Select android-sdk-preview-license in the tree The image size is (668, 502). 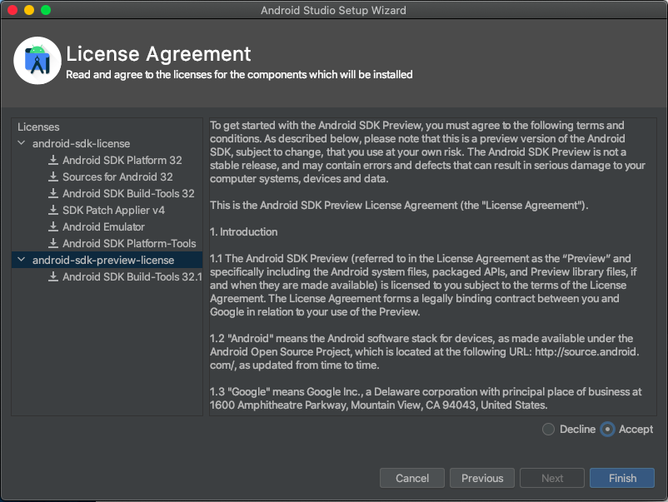[103, 260]
